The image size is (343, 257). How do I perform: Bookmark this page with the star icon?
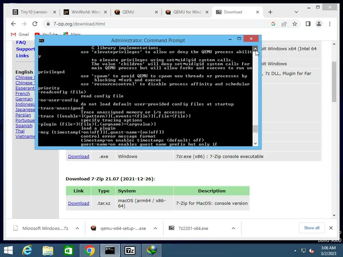coord(295,24)
